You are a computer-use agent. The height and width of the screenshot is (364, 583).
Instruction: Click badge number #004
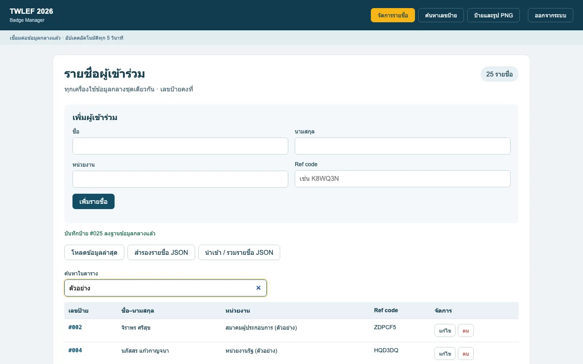pyautogui.click(x=75, y=350)
